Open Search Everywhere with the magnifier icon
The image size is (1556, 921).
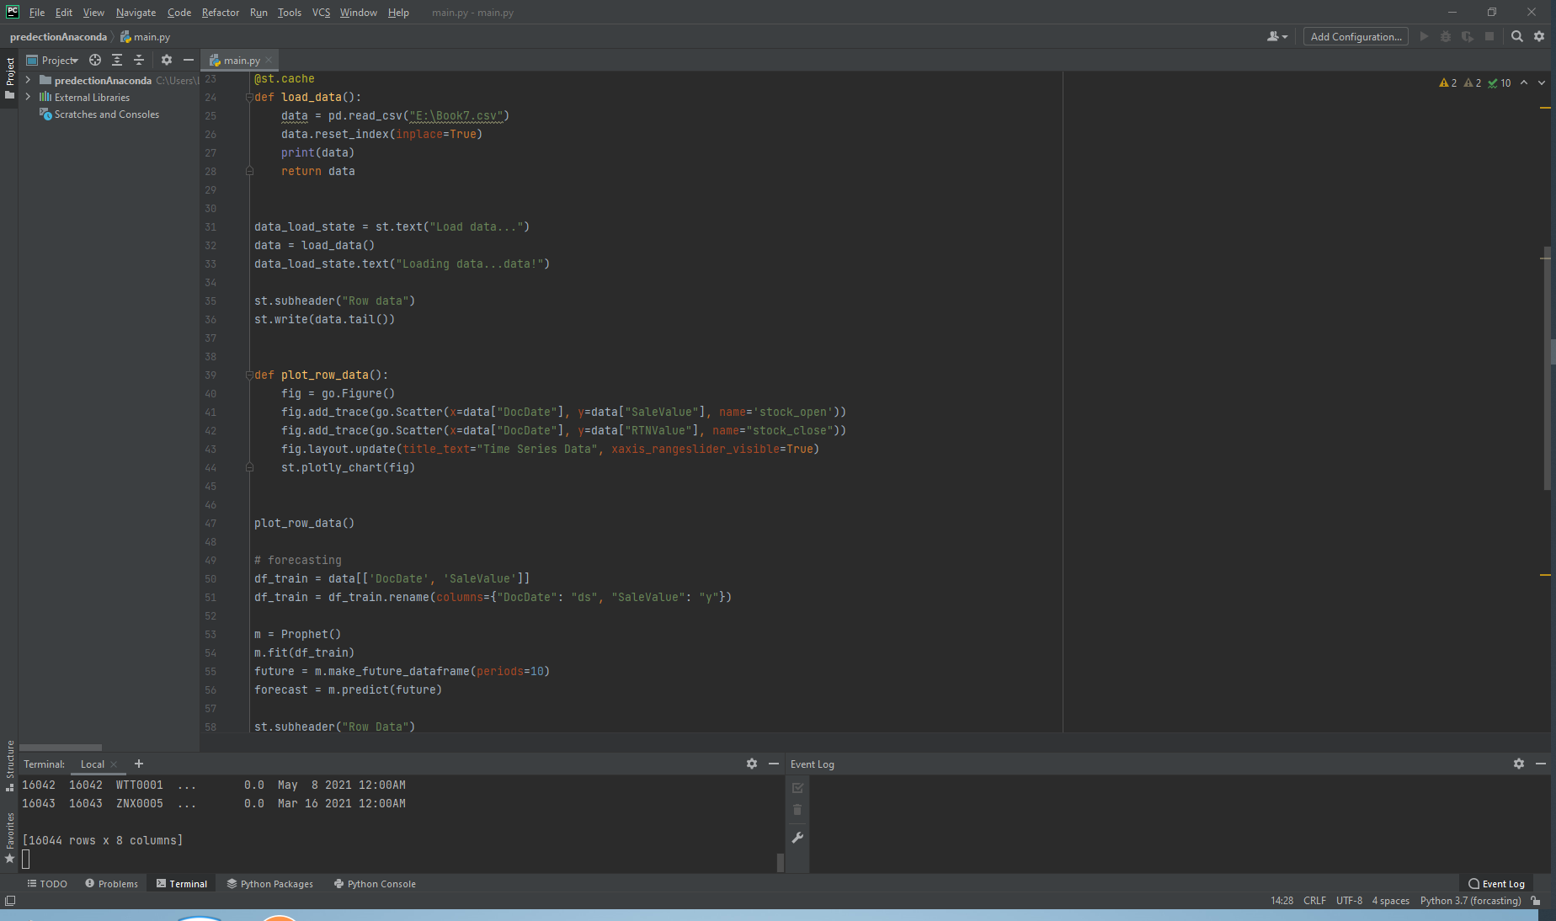click(1516, 36)
